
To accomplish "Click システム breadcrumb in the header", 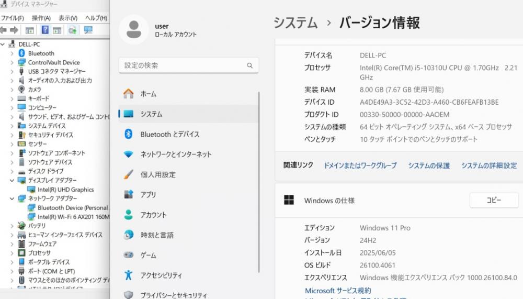I will pyautogui.click(x=295, y=23).
